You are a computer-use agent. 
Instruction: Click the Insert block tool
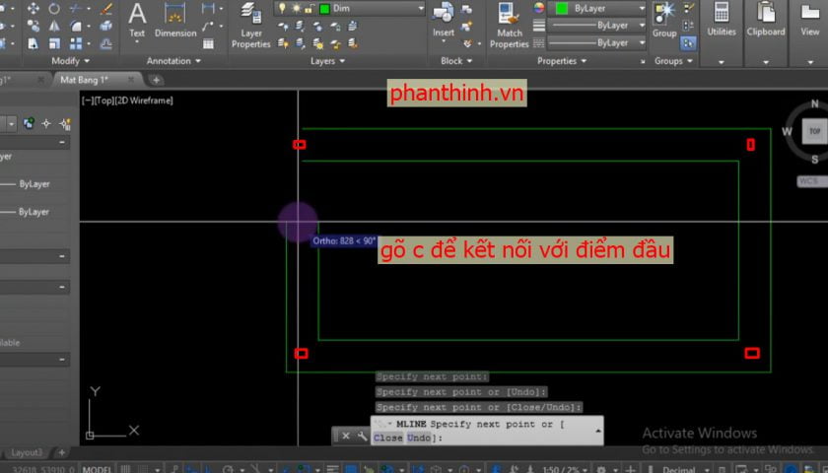tap(444, 20)
